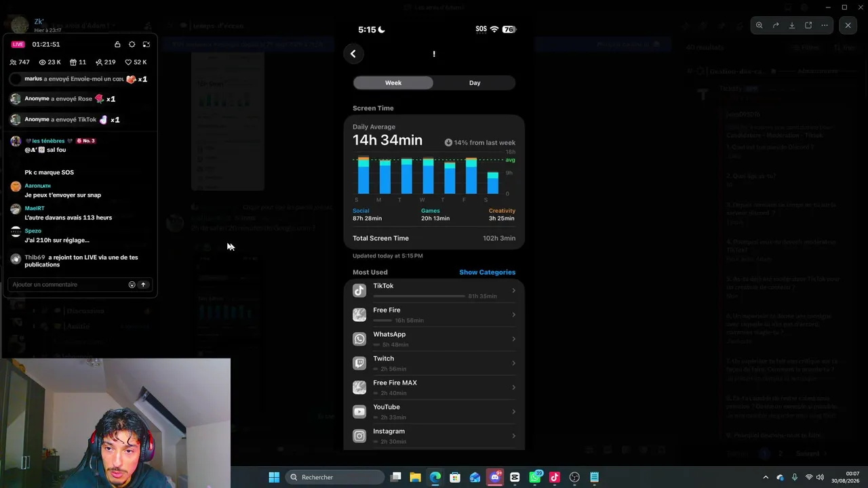Click the Instagram app icon in list

pyautogui.click(x=359, y=436)
